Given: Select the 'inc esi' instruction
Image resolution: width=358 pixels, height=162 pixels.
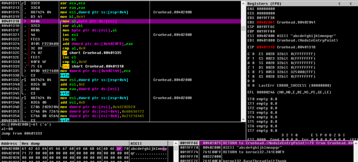Looking at the screenshot, I should tap(121, 35).
